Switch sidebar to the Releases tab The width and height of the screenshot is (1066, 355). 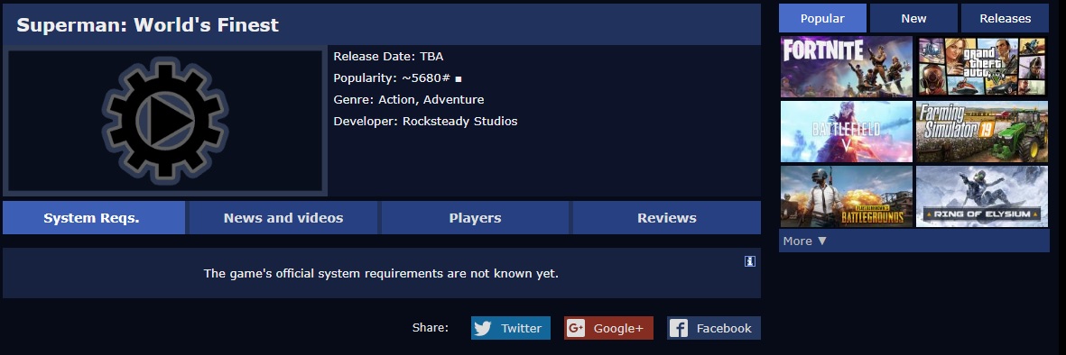click(1005, 18)
